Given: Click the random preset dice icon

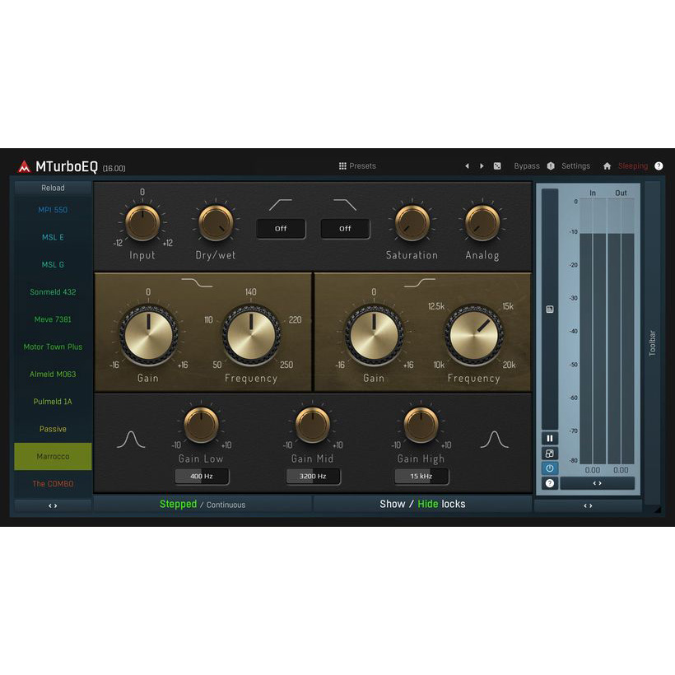Looking at the screenshot, I should pyautogui.click(x=497, y=166).
